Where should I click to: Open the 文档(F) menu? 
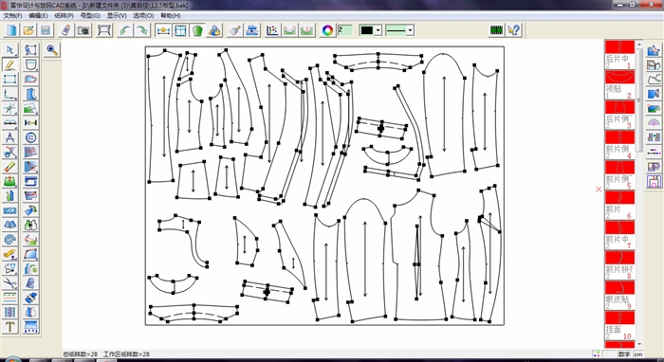[x=12, y=16]
